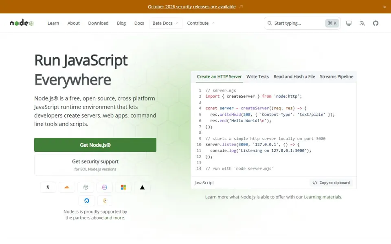Navigate to the Blog

click(x=121, y=23)
